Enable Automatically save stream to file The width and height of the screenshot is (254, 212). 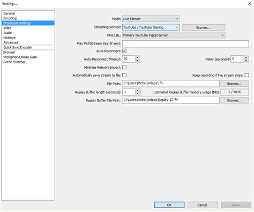(x=124, y=75)
